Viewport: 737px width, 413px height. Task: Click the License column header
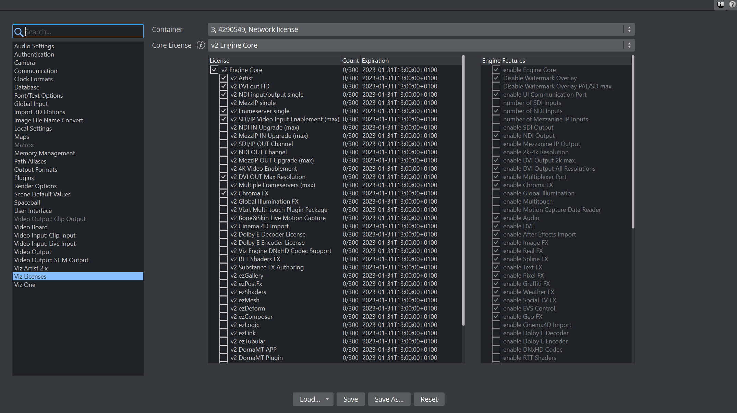[x=275, y=61]
